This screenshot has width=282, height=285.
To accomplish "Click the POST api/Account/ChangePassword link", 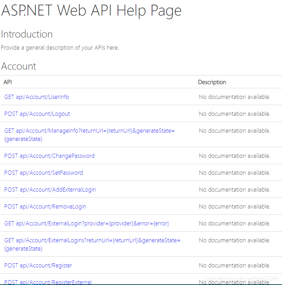I will 49,156.
